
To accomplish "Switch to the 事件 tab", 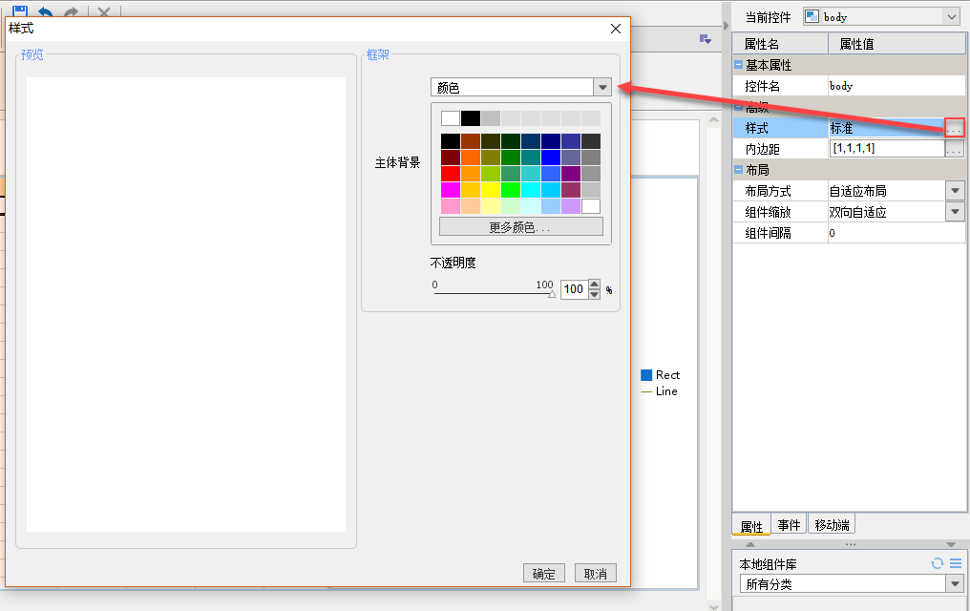I will 789,524.
